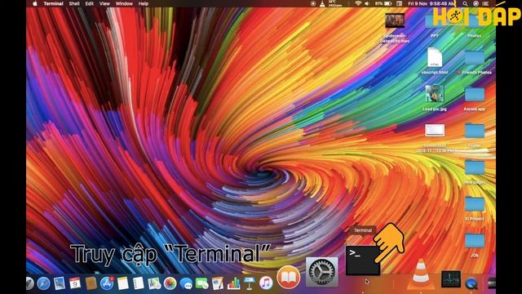Open QuickTime Player from the Dock
The width and height of the screenshot is (522, 294).
471,283
